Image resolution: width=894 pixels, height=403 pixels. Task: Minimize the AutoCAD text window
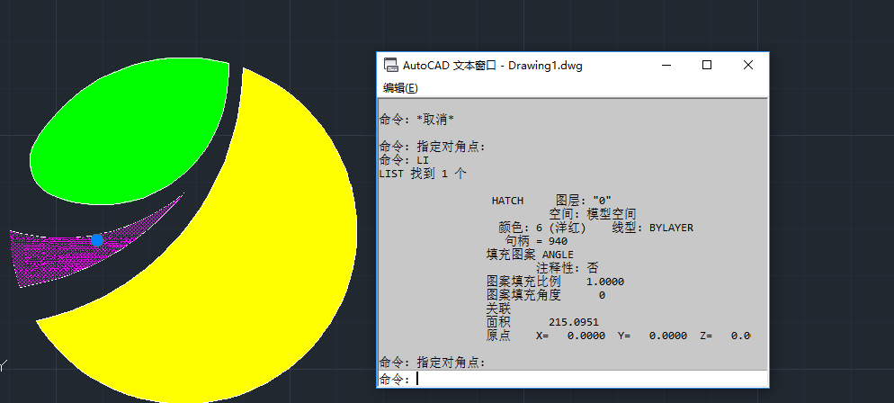pyautogui.click(x=666, y=65)
